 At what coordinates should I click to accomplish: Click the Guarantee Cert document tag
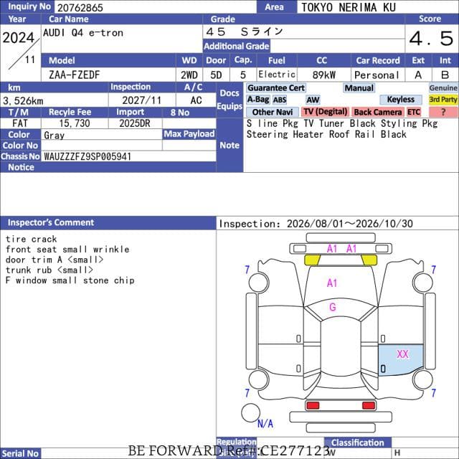275,87
